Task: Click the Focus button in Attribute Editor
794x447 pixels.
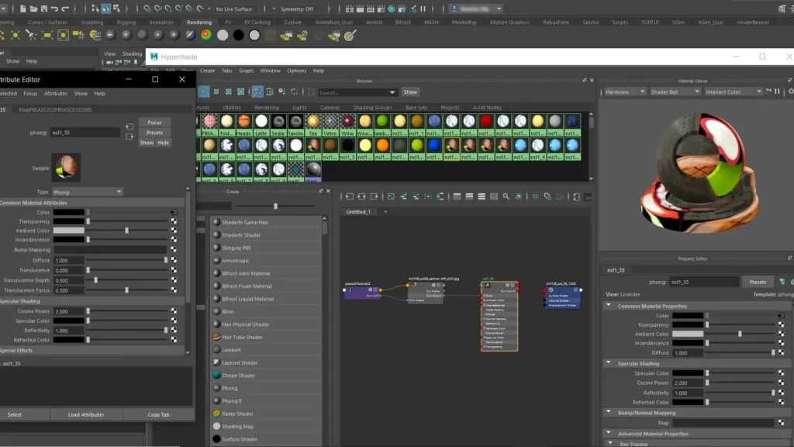Action: 154,122
